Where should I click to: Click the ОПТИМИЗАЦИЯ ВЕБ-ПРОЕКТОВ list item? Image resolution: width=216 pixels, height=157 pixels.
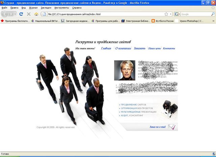(x=137, y=108)
